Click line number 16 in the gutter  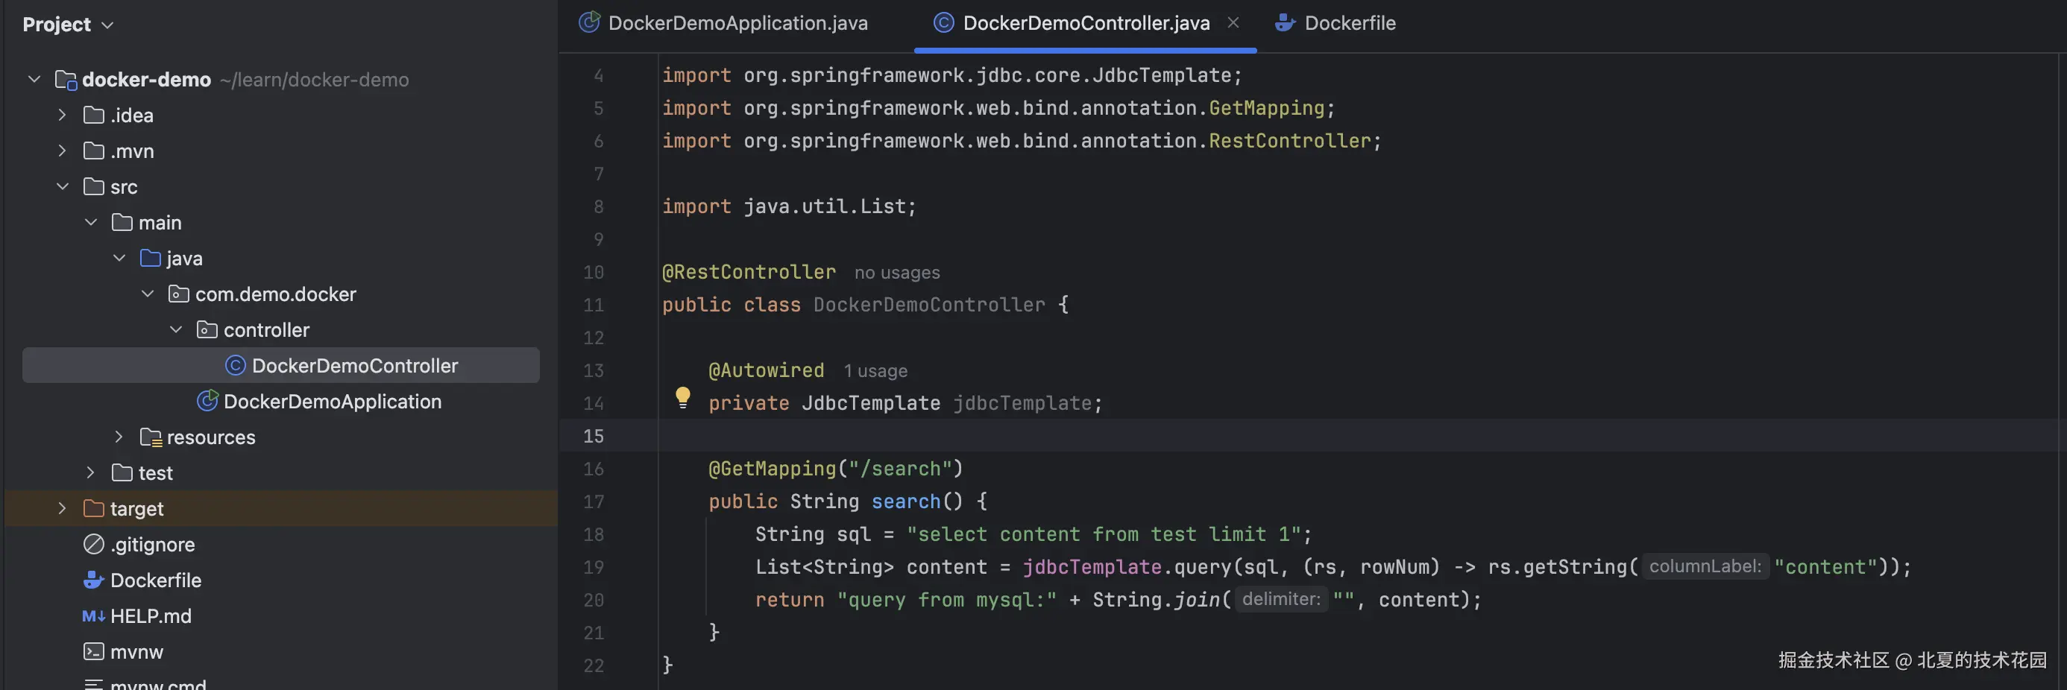point(594,469)
